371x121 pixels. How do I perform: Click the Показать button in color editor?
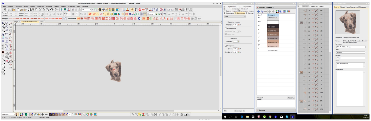click(291, 98)
